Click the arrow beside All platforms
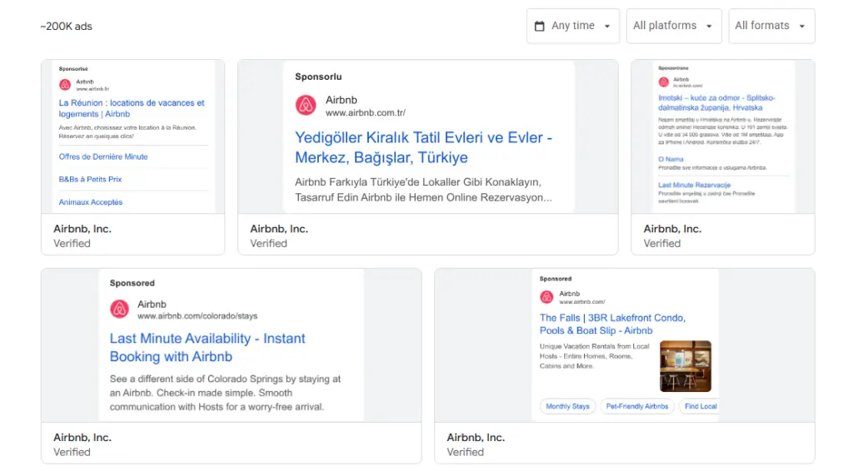The width and height of the screenshot is (853, 471). (709, 26)
